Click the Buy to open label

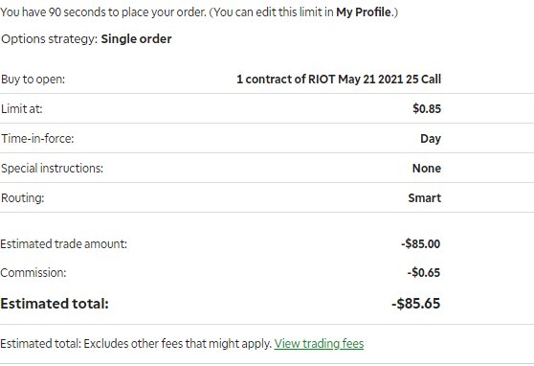tap(33, 80)
